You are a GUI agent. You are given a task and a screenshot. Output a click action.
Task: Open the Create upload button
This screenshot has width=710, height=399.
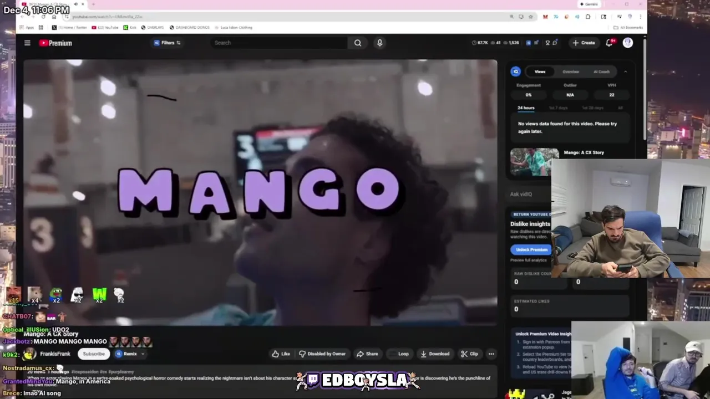584,43
